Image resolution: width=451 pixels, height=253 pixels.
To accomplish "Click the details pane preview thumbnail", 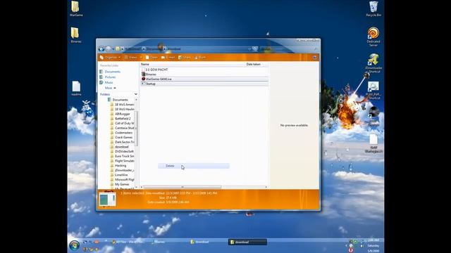I will click(107, 200).
